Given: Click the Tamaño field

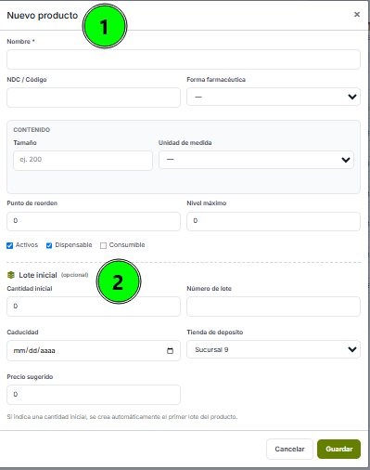Looking at the screenshot, I should pos(83,161).
